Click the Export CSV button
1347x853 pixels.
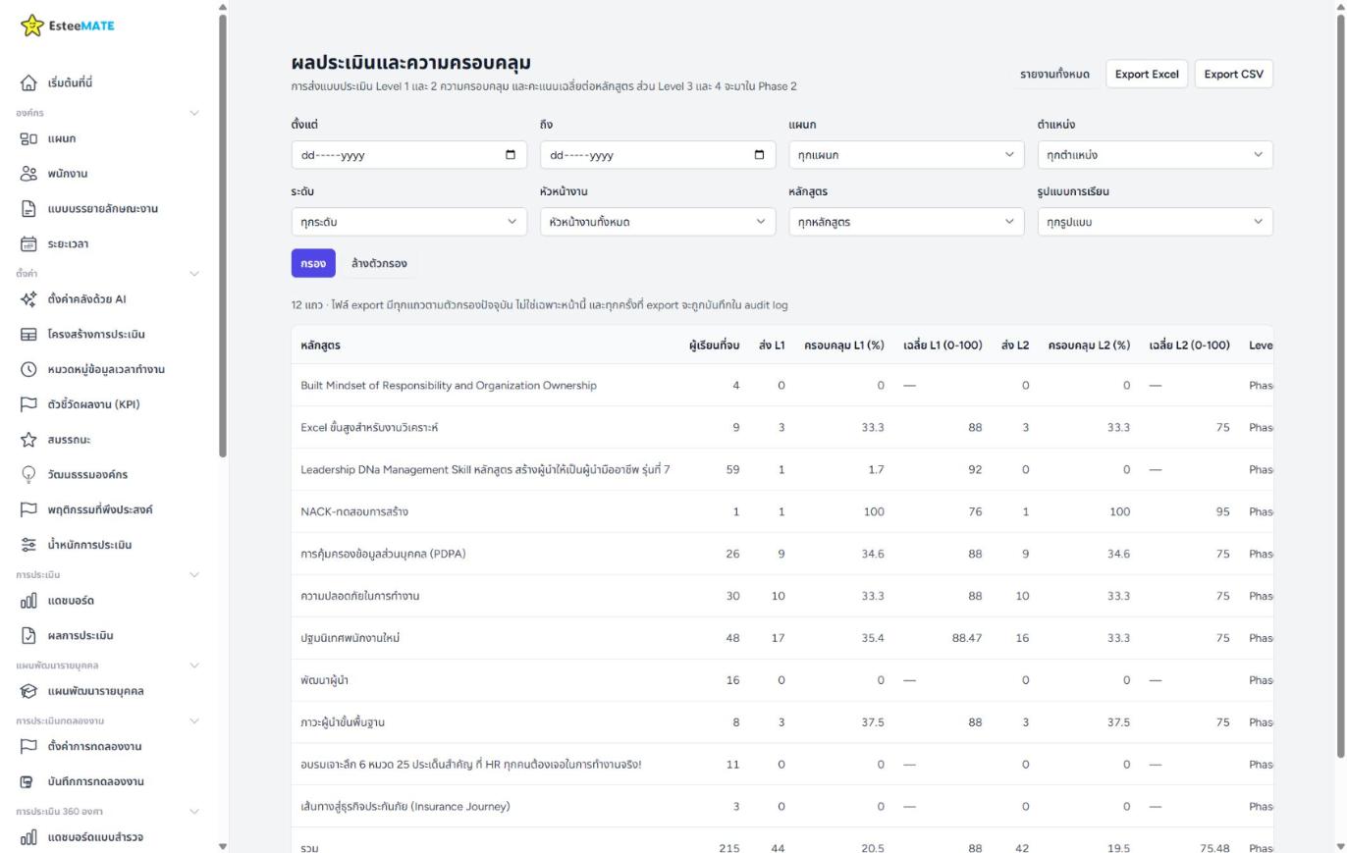pyautogui.click(x=1233, y=74)
